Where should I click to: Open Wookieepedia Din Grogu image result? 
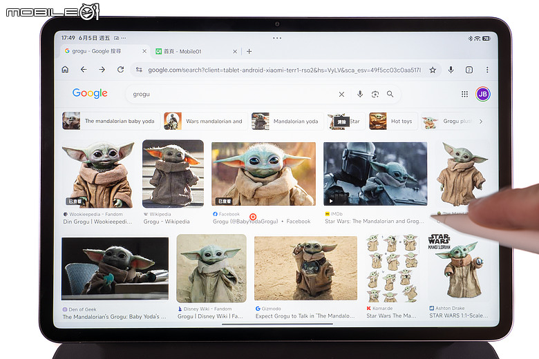(x=98, y=174)
